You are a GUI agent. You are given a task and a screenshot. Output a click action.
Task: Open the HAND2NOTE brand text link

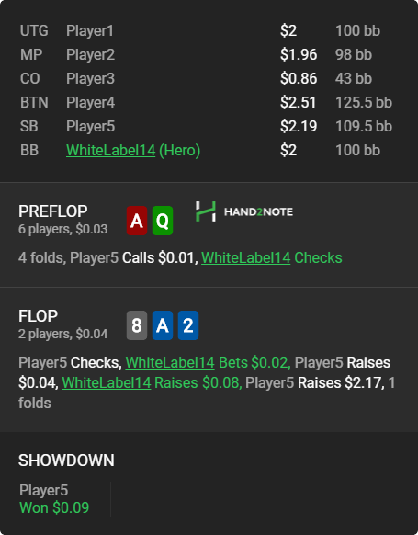258,211
